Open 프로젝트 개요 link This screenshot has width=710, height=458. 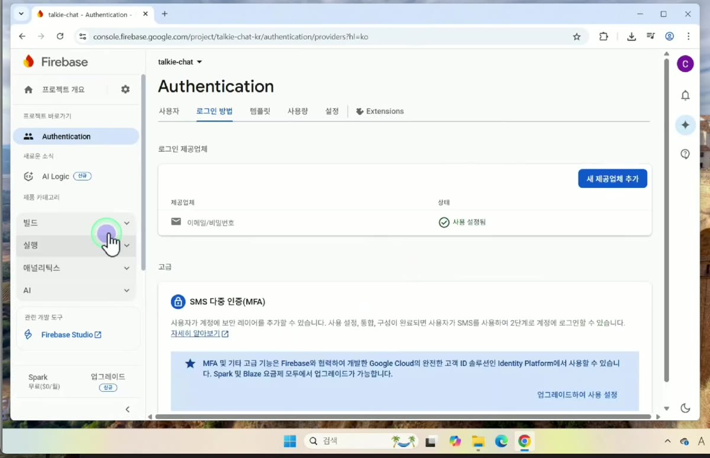click(x=63, y=89)
